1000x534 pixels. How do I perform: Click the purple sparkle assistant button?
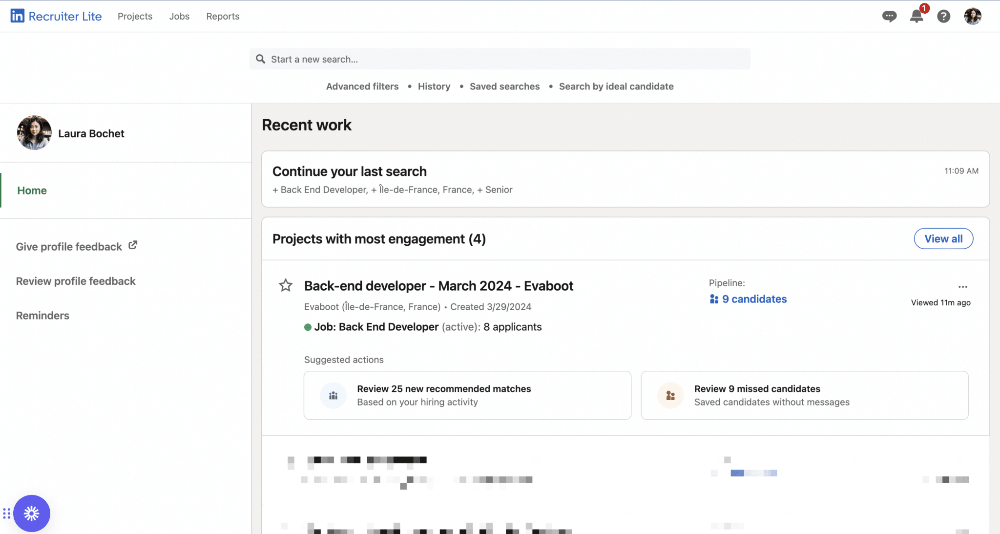[31, 513]
